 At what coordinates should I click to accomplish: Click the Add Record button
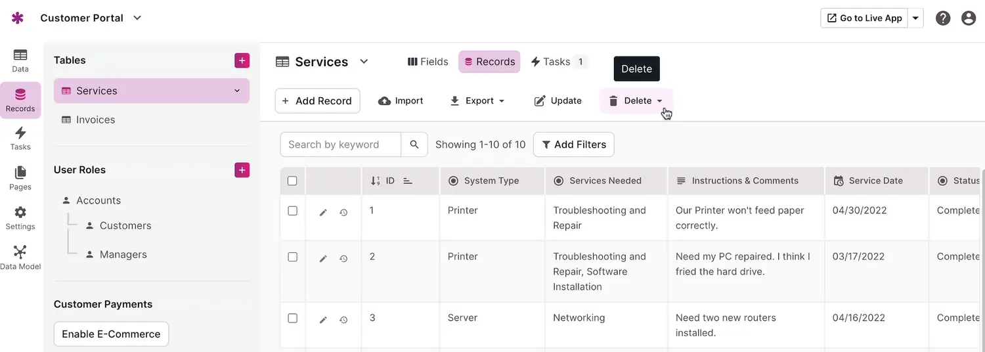(317, 100)
